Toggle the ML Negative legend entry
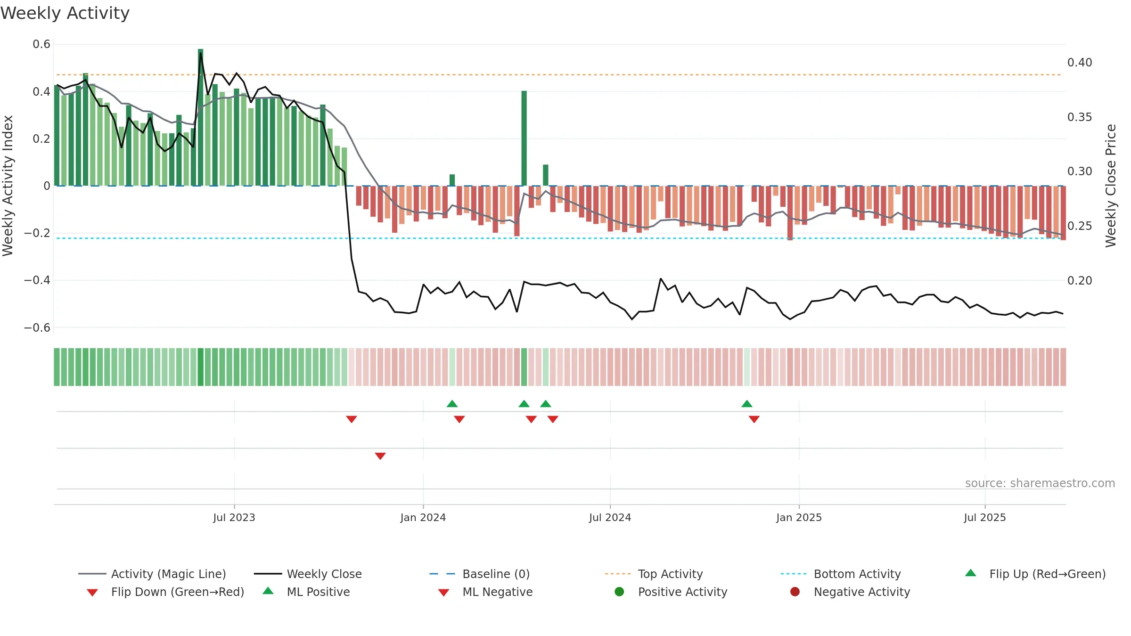 click(x=485, y=592)
